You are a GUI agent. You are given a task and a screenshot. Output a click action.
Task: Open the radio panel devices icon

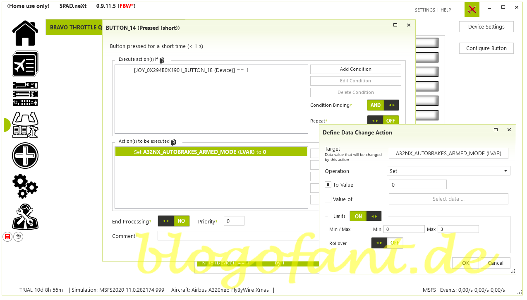click(x=25, y=94)
